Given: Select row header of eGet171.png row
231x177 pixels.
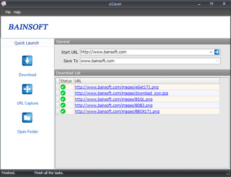Looking at the screenshot, I should click(x=57, y=87).
